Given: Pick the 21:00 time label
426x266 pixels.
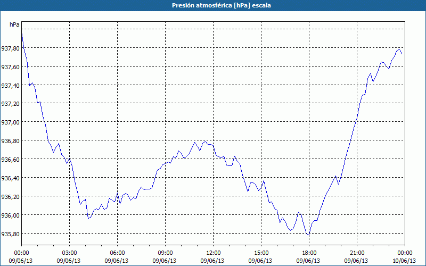Looking at the screenshot, I should (357, 253).
